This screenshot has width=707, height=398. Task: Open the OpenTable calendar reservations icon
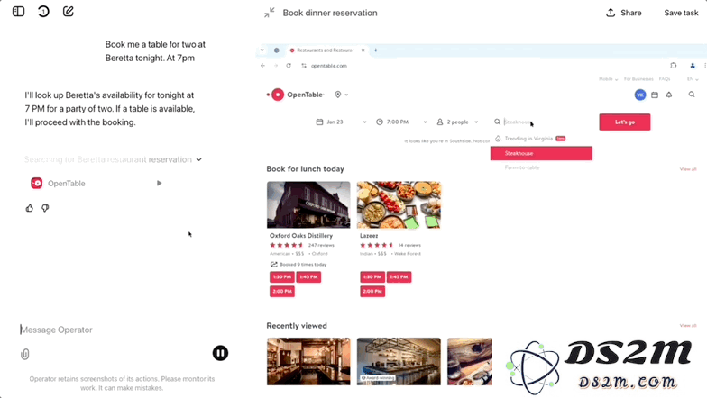click(655, 95)
